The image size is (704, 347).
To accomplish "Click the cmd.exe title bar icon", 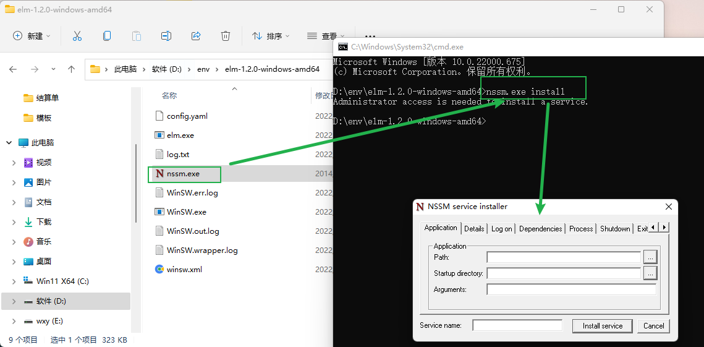I will [x=342, y=47].
